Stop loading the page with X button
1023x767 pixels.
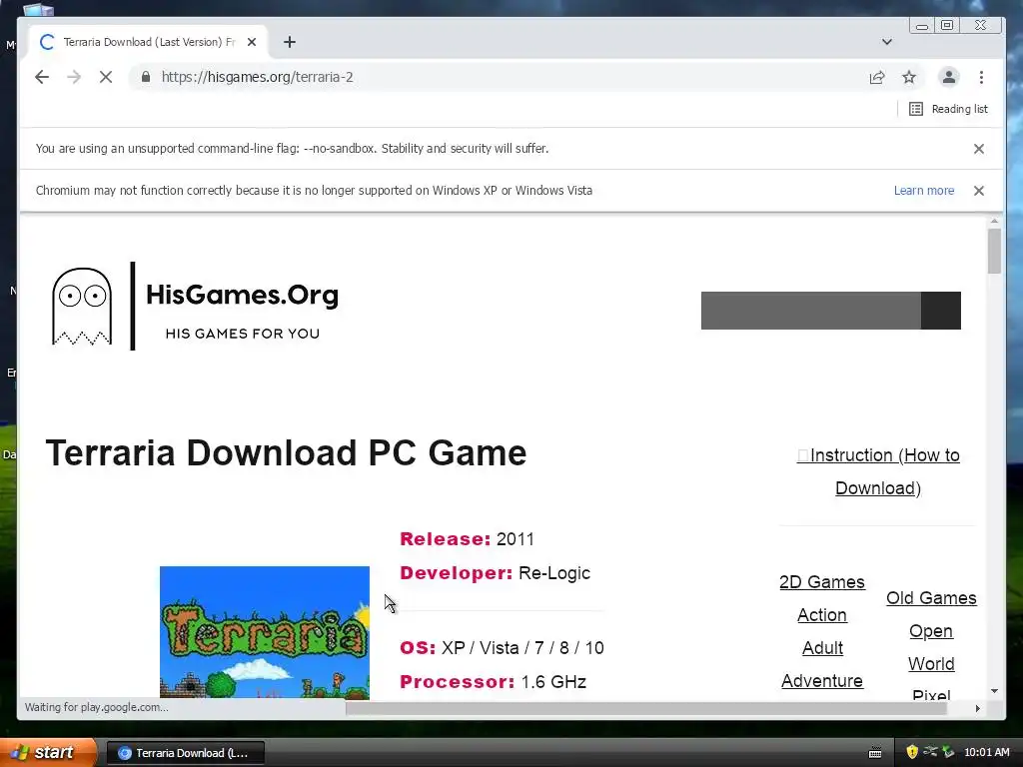tap(106, 77)
